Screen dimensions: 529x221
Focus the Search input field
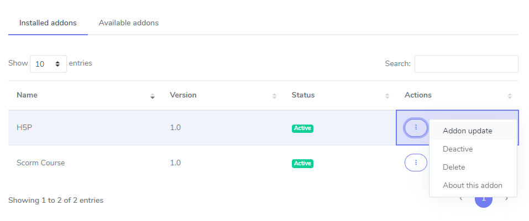coord(466,64)
